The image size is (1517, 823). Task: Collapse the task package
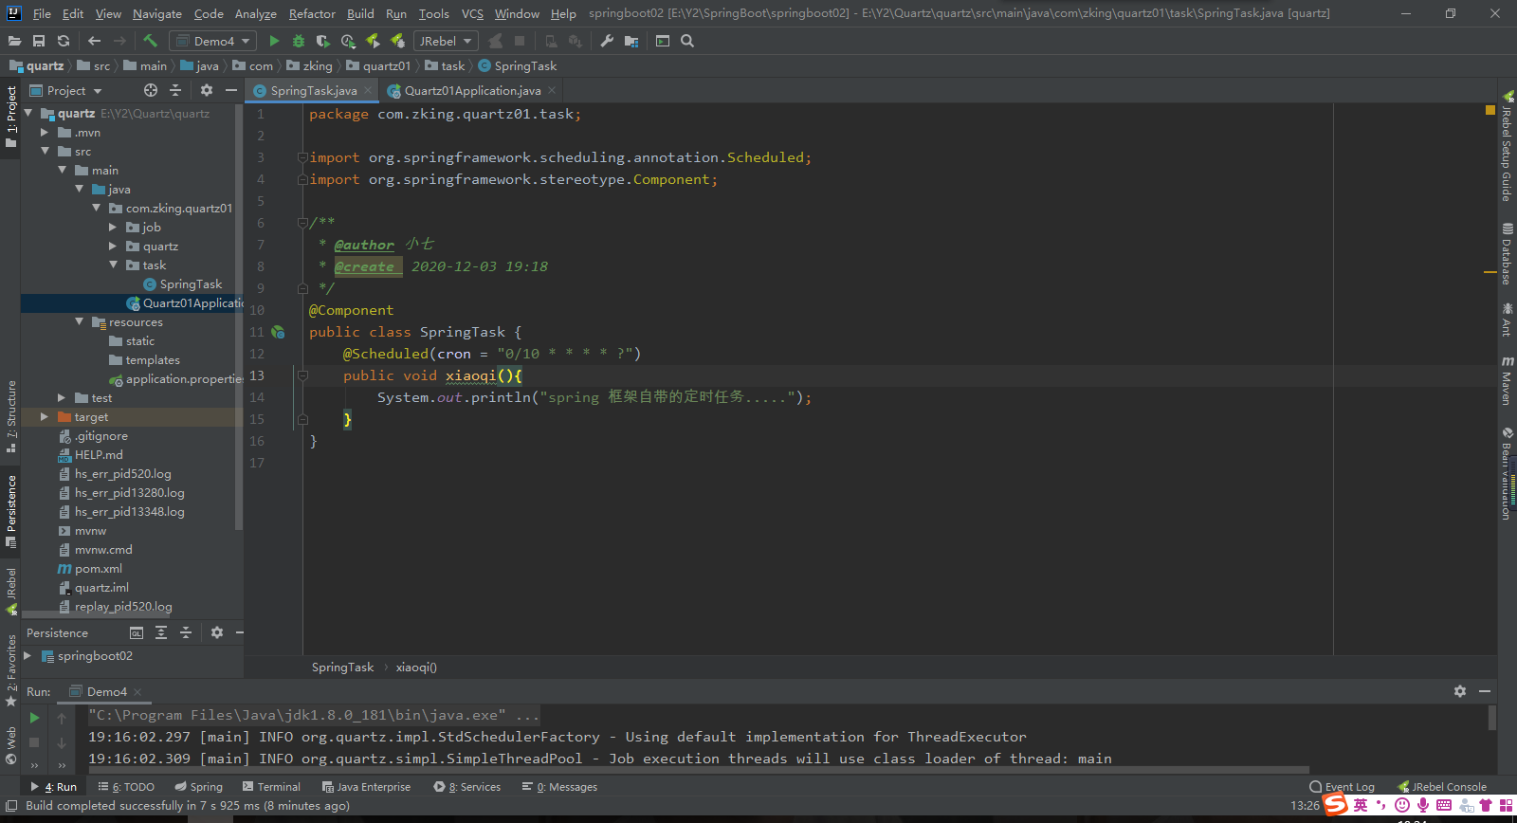coord(113,265)
